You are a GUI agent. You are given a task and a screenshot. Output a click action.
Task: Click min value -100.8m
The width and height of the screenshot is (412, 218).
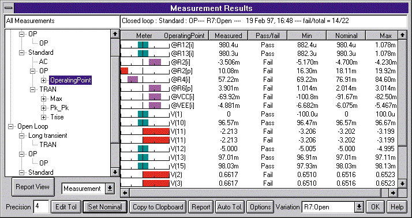pos(306,97)
